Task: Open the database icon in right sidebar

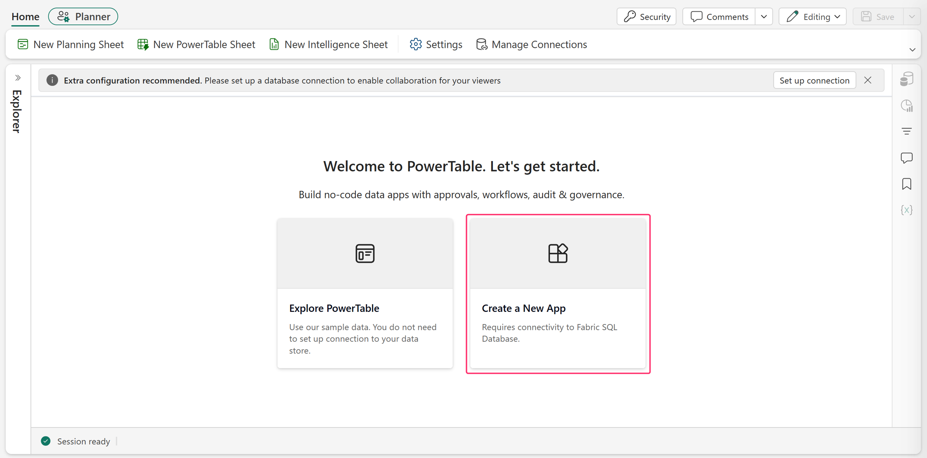Action: pos(906,79)
